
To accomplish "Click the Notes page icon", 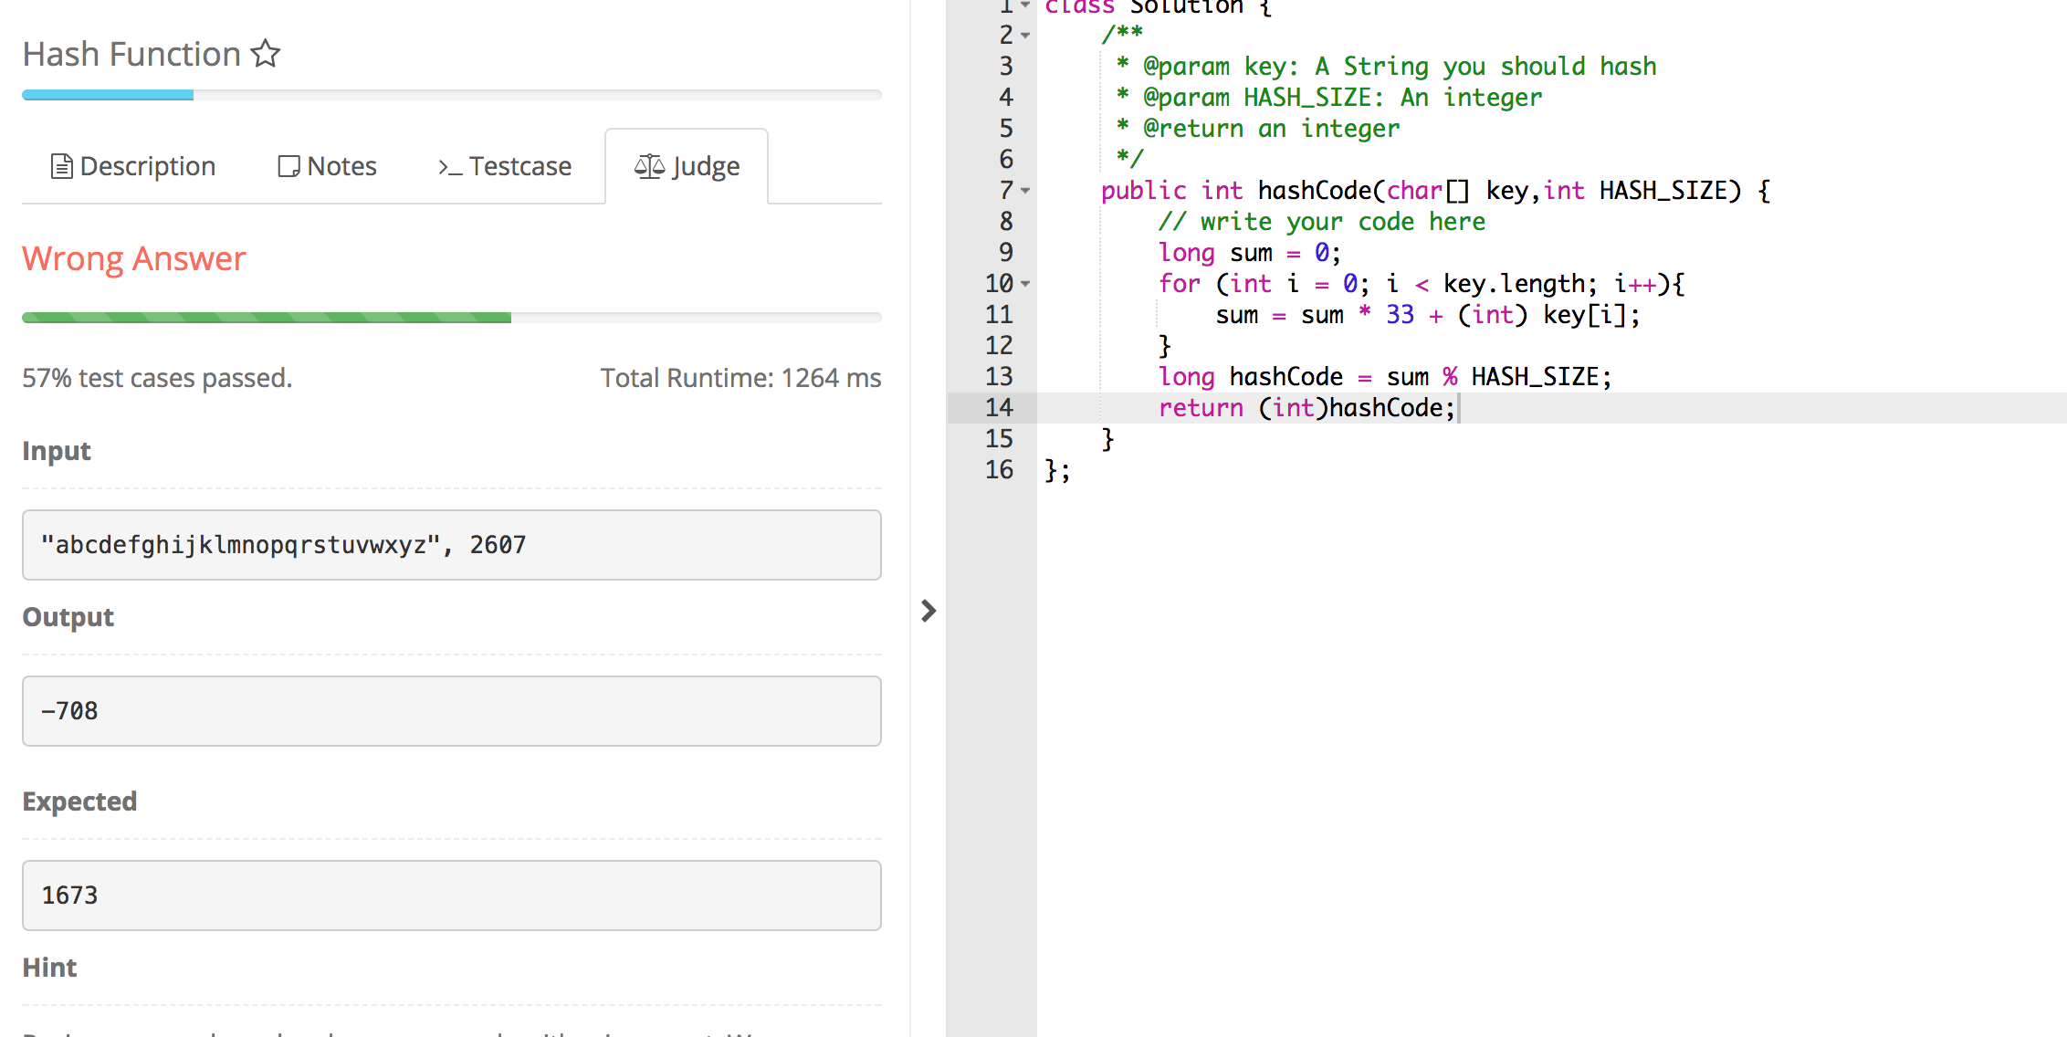I will click(289, 166).
